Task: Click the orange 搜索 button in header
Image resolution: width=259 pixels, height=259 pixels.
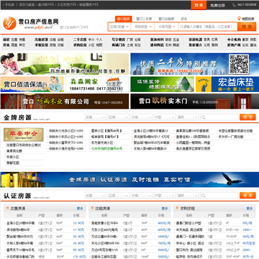Action: [x=247, y=27]
